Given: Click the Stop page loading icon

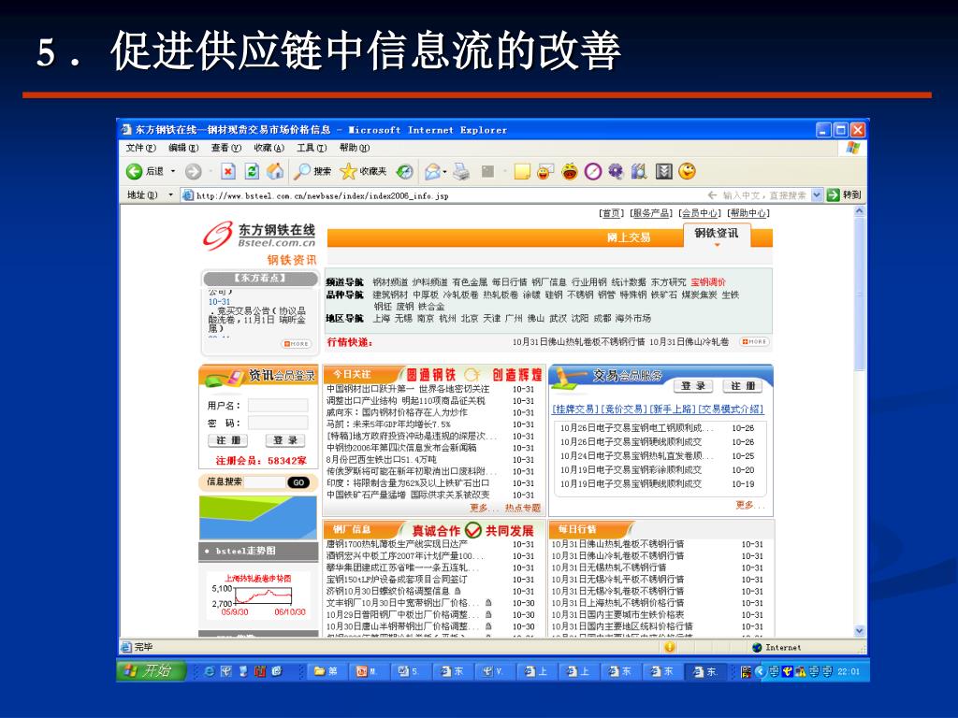Looking at the screenshot, I should coord(228,172).
